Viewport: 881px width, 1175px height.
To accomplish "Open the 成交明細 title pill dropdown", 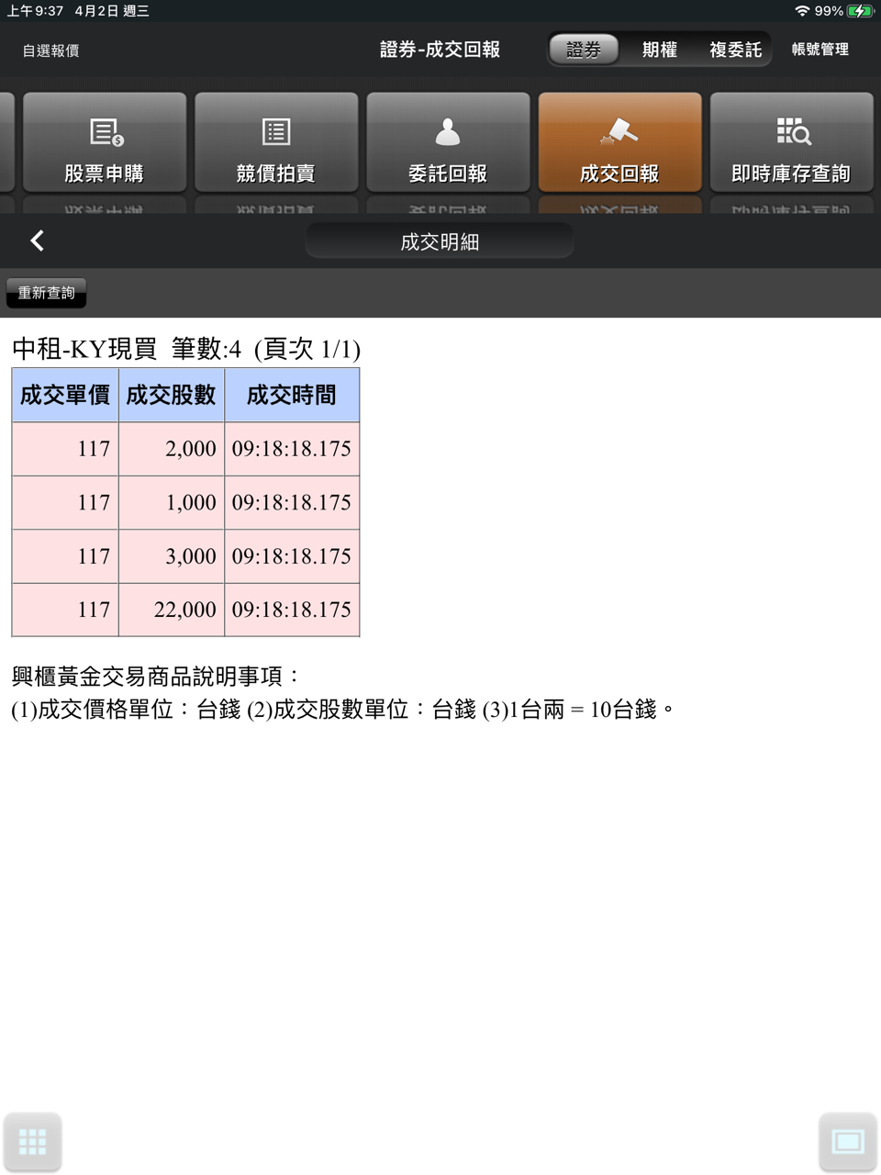I will pyautogui.click(x=440, y=241).
